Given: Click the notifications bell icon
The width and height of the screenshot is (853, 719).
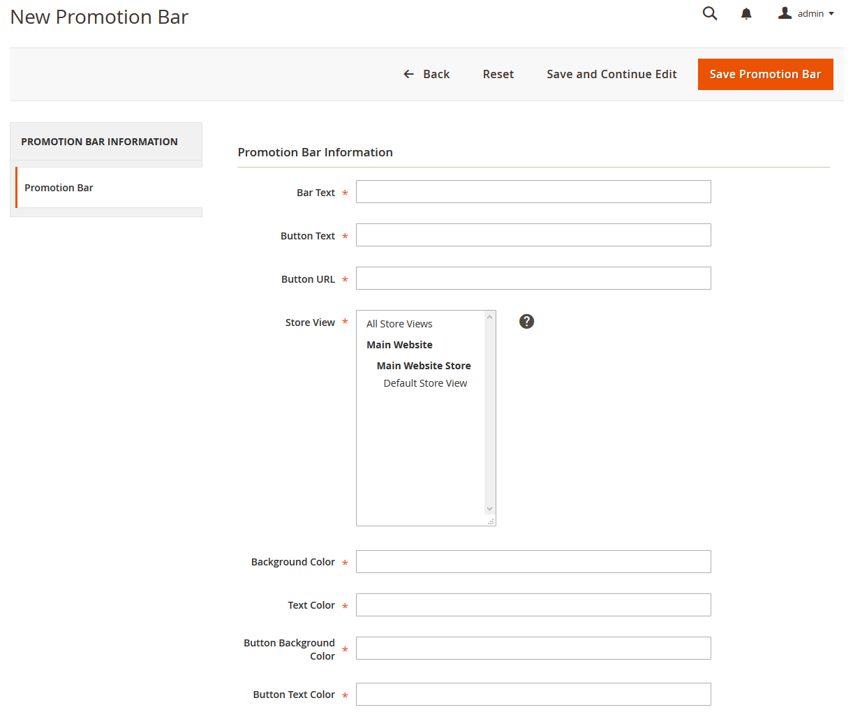Looking at the screenshot, I should point(746,14).
